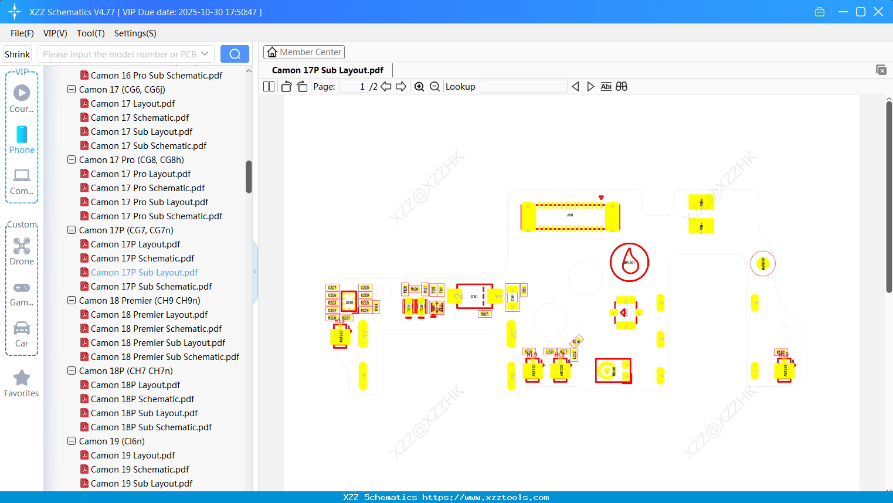
Task: Click PDF icon of Camon 17 Layout.pdf
Action: click(x=84, y=103)
